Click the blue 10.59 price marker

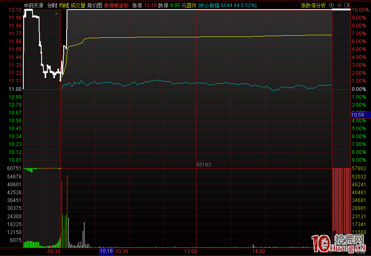click(361, 115)
